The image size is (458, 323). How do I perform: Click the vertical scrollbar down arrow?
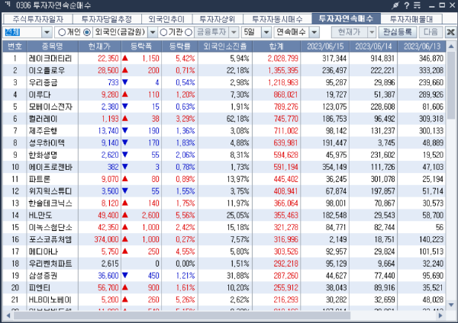(451, 305)
